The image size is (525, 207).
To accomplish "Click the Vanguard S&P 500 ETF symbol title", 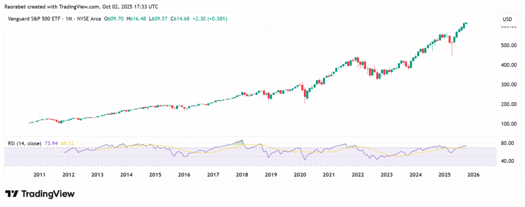I will pos(38,19).
